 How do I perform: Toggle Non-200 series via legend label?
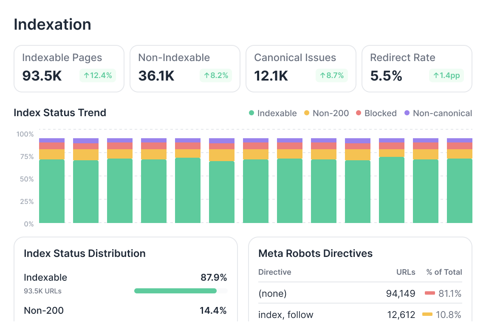[x=331, y=114]
